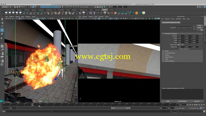Click the FTM shelf button
Image resolution: width=206 pixels, height=116 pixels.
point(24,13)
